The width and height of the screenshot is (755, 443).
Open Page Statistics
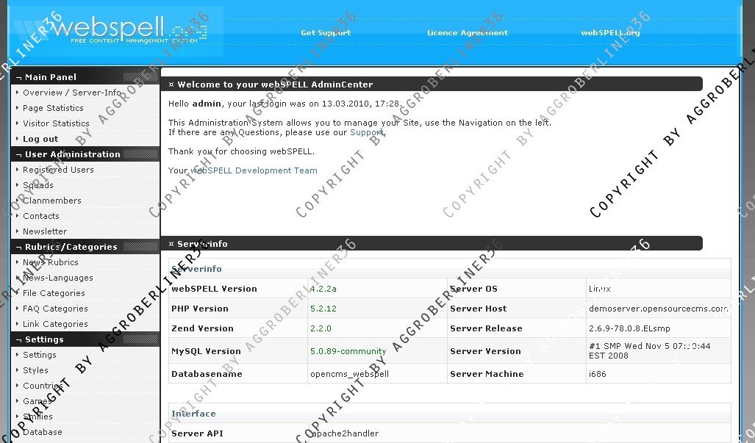tap(53, 108)
